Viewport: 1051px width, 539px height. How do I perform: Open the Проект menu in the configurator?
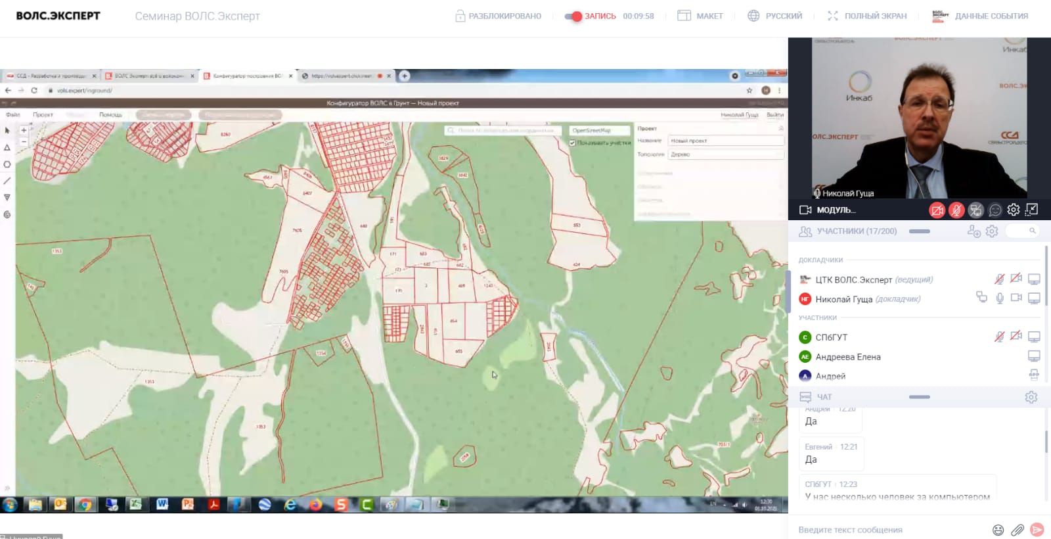click(43, 115)
